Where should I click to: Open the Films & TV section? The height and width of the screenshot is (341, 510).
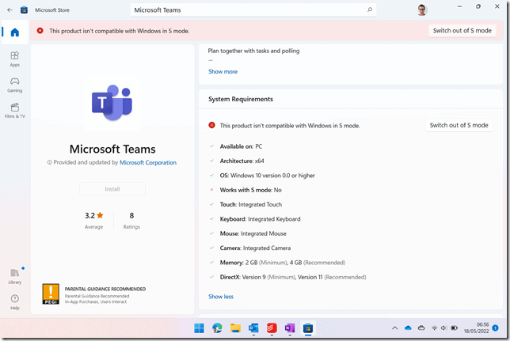(x=14, y=111)
